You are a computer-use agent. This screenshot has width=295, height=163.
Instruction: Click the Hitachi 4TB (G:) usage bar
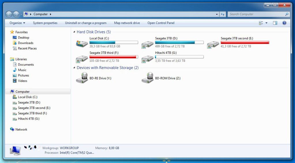(179, 57)
